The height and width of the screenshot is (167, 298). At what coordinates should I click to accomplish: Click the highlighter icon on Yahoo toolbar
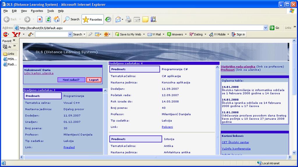tap(90, 34)
